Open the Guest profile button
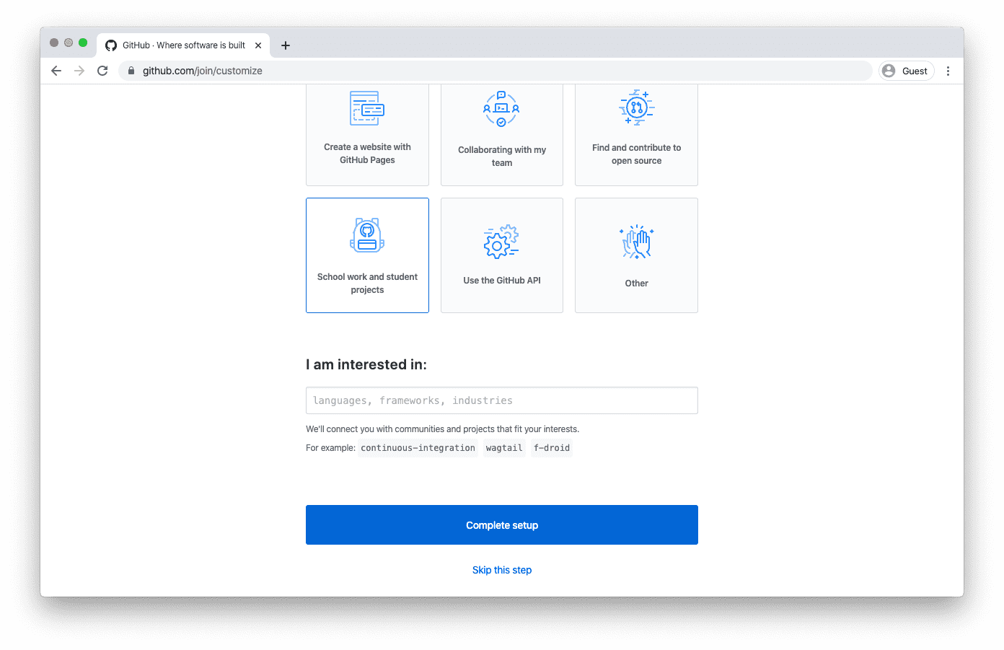This screenshot has height=650, width=1004. click(x=906, y=71)
